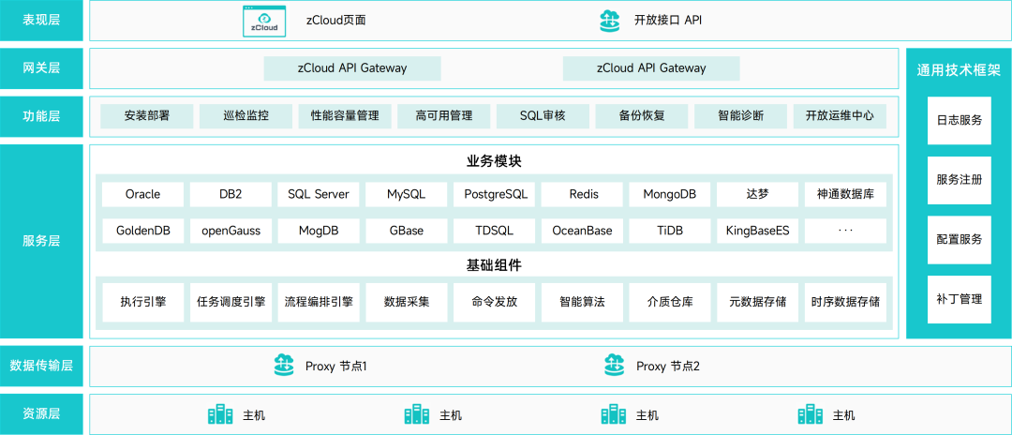
Task: Click the 安装部署 function box
Action: (x=147, y=117)
